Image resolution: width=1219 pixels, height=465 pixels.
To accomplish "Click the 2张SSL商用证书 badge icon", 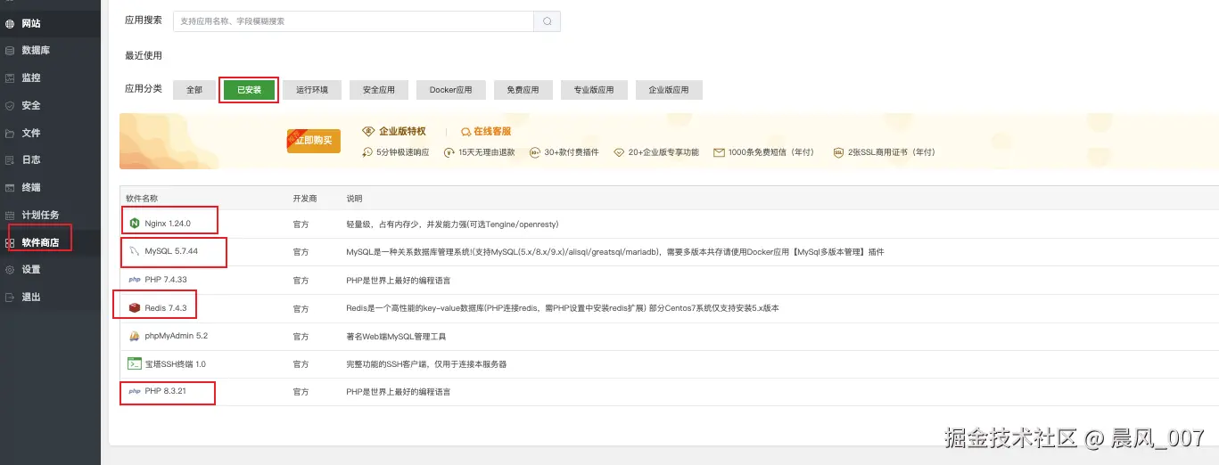I will tap(838, 152).
